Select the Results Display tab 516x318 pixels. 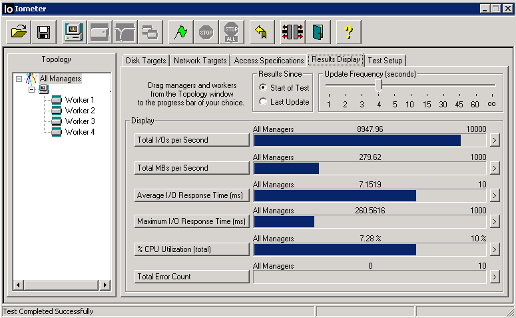tap(336, 59)
